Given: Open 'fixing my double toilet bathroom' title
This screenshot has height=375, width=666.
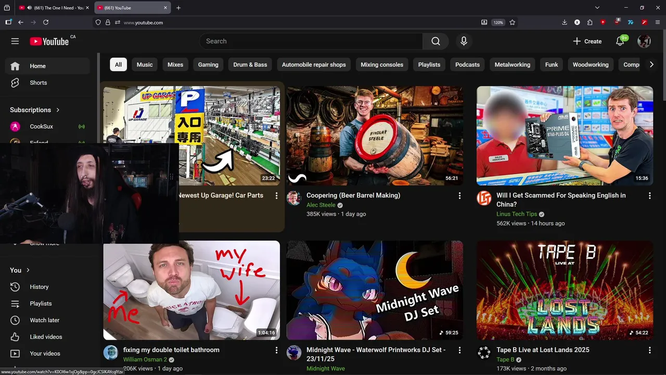Looking at the screenshot, I should click(x=171, y=350).
